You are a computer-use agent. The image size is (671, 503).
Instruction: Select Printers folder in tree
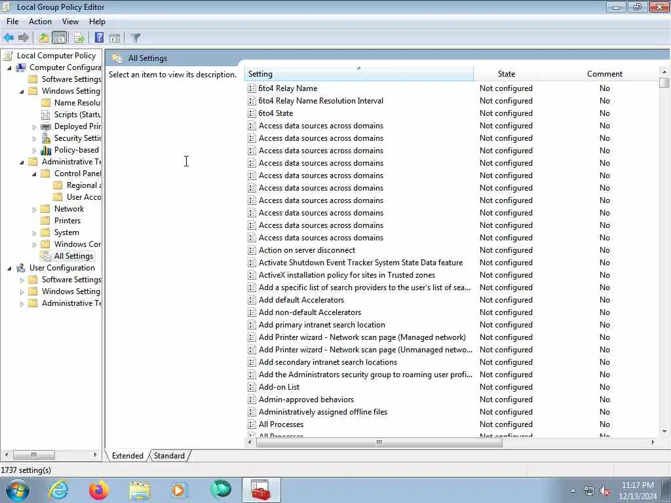coord(67,221)
